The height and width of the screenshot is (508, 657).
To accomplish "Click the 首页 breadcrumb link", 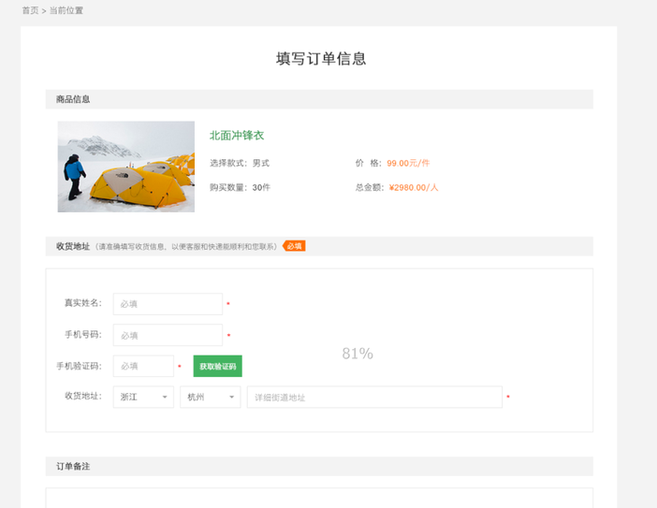I will coord(30,10).
